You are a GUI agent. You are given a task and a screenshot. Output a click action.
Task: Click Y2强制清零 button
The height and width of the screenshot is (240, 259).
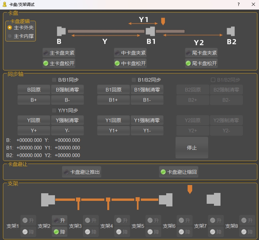coord(226,120)
